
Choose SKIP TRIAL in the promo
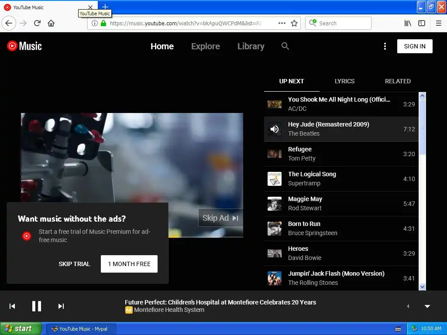tap(74, 264)
